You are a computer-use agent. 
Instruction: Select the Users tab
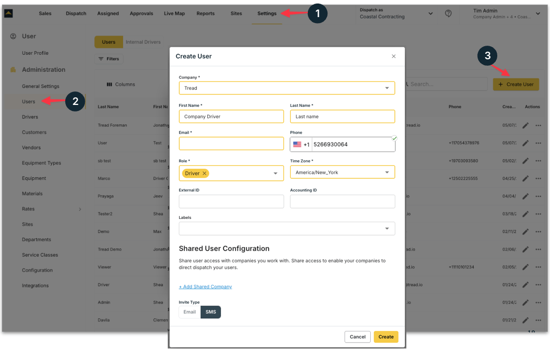[108, 42]
